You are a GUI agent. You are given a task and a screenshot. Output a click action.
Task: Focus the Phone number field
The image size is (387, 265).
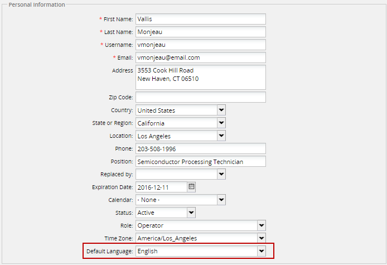click(x=200, y=148)
